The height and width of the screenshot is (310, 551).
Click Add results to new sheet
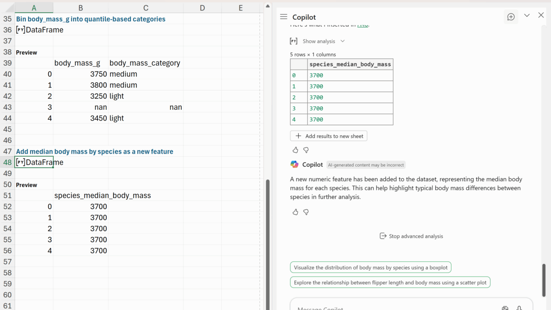[x=329, y=136]
